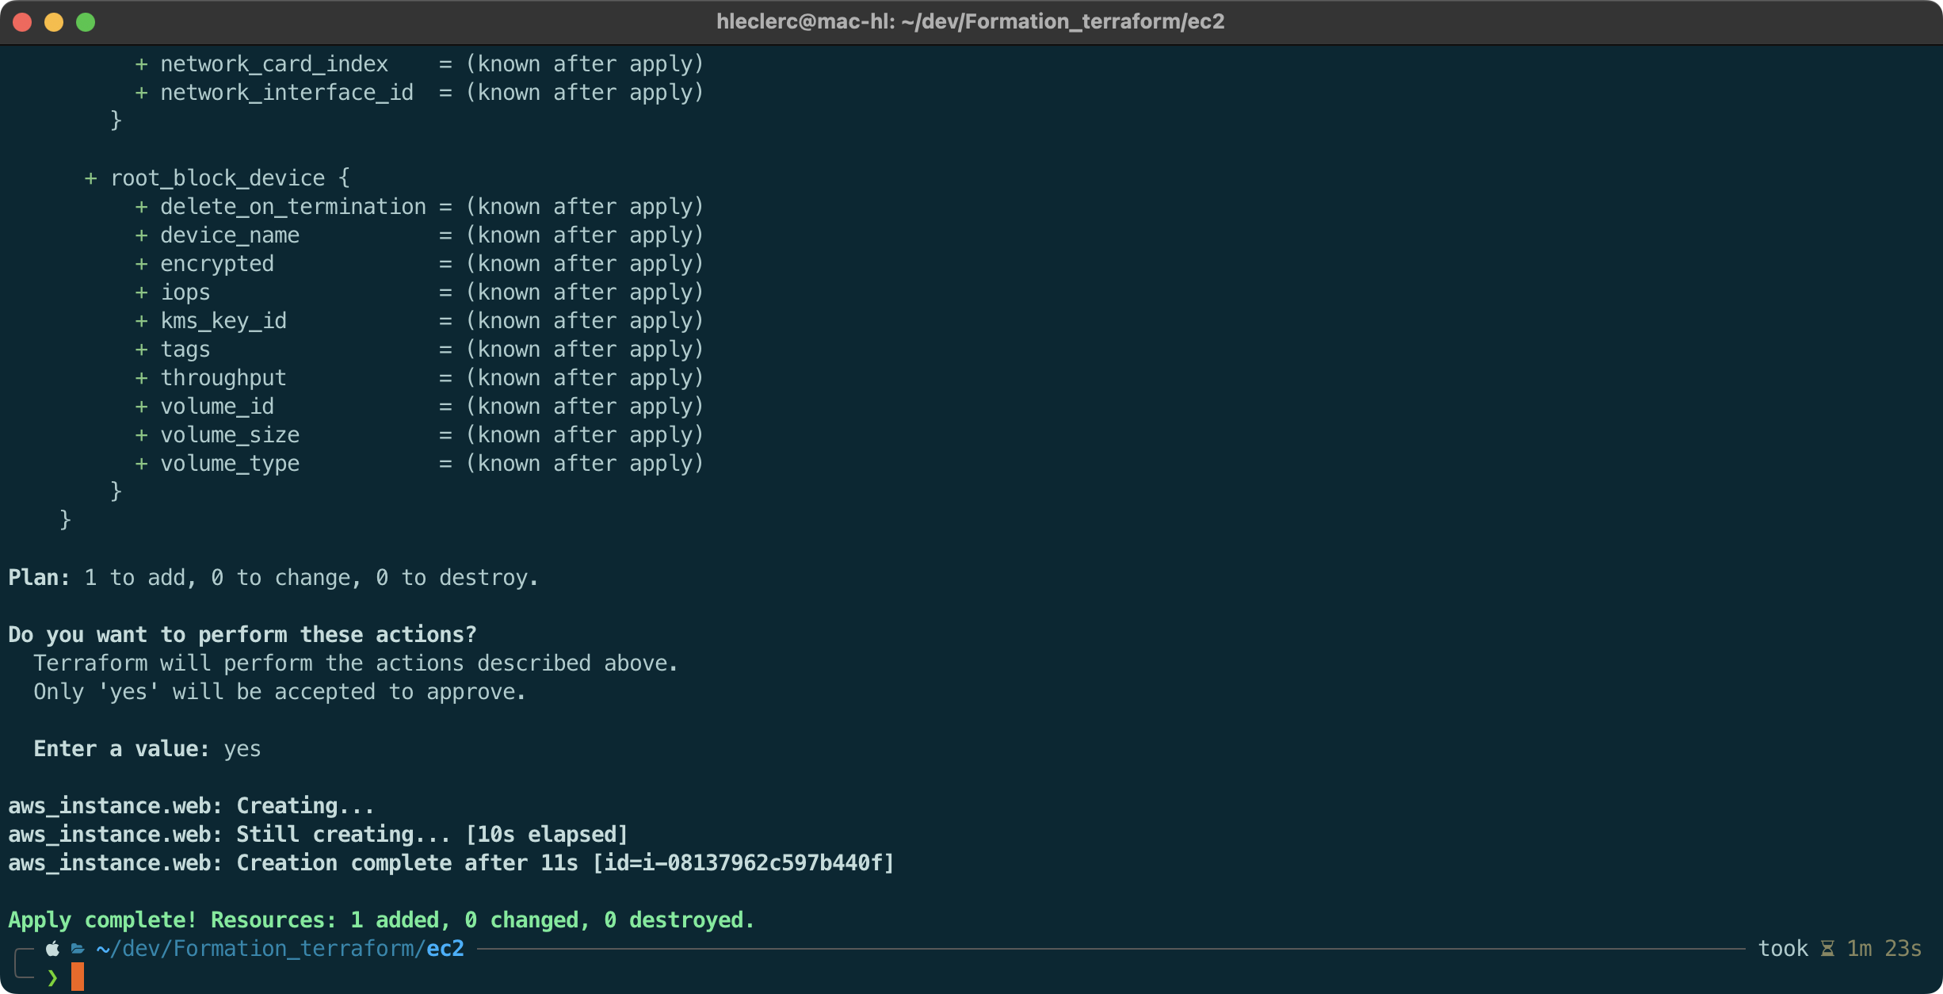
Task: Click the 'volume_type' attribute line
Action: (230, 463)
